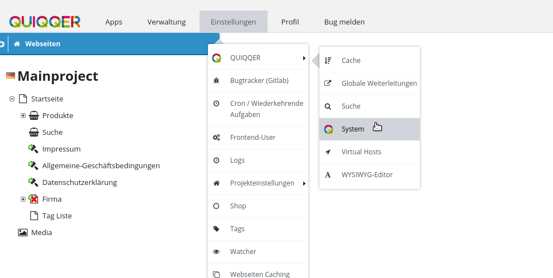Select the Impressum page in tree
Screen dimensions: 553x278
(x=61, y=149)
